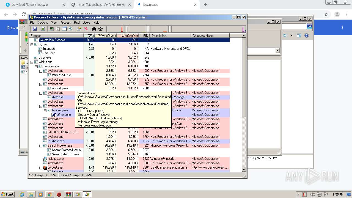Bookmark this page with Chrome's star icon
Viewport: 352px width, 198px height.
point(326,14)
